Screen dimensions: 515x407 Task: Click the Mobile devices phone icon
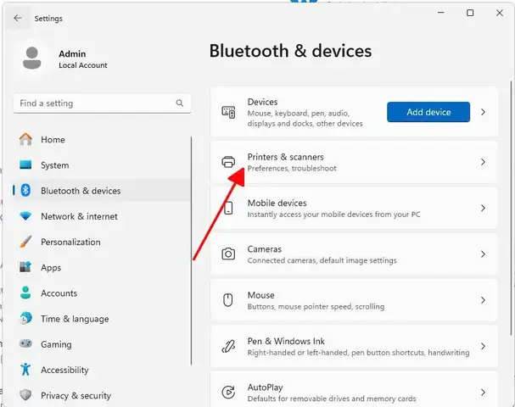tap(228, 208)
